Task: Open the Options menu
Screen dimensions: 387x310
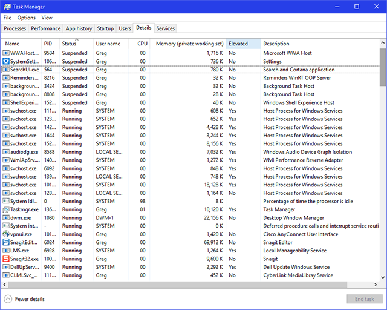Action: (26, 18)
